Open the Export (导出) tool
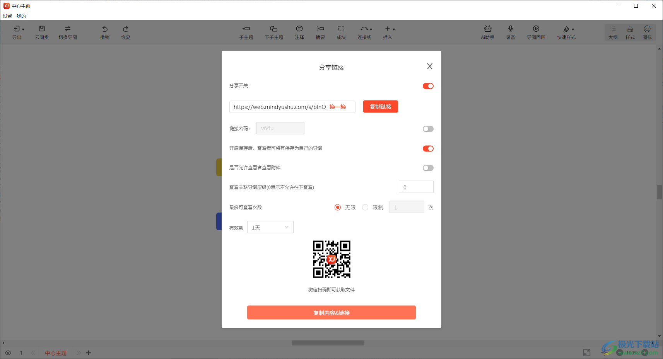 (x=17, y=32)
